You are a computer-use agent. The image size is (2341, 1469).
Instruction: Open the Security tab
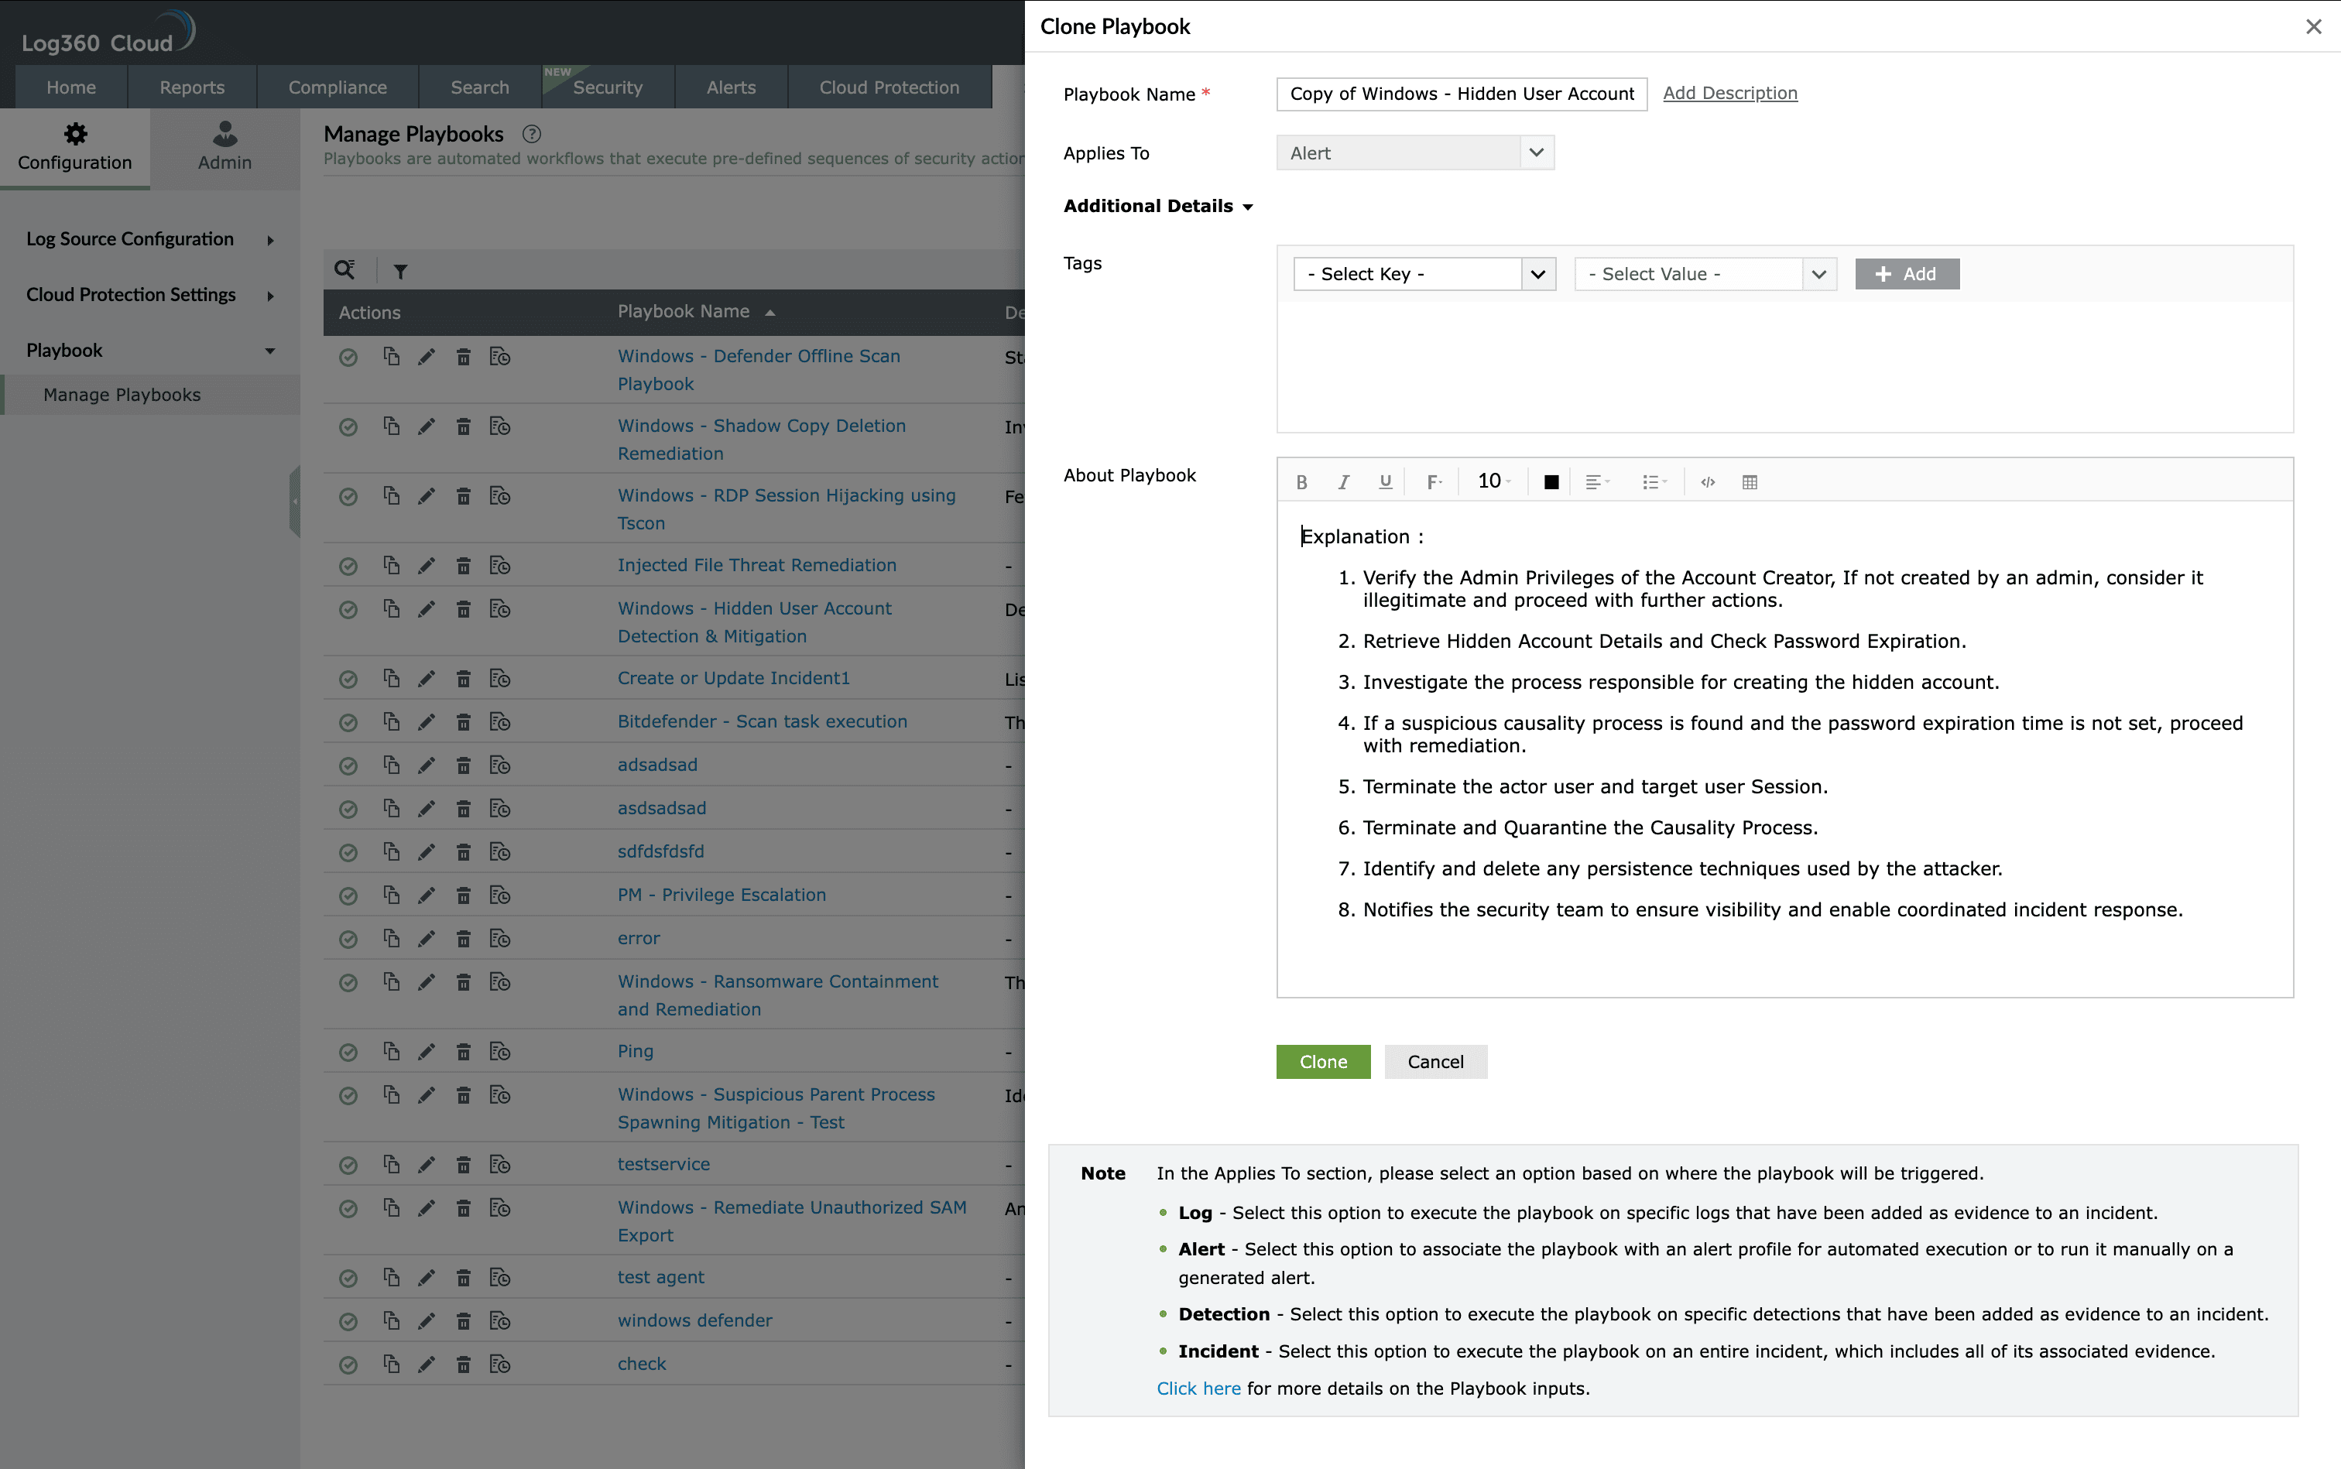click(x=608, y=87)
